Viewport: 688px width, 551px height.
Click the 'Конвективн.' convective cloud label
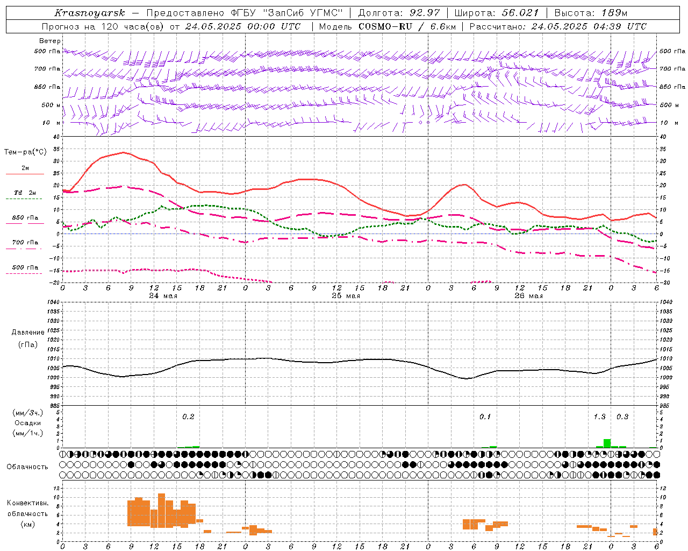[x=27, y=503]
